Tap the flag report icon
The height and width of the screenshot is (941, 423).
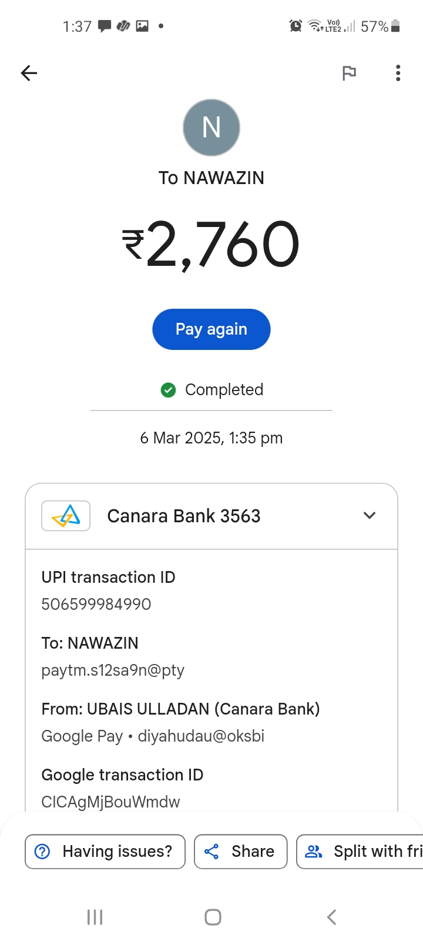[x=349, y=73]
